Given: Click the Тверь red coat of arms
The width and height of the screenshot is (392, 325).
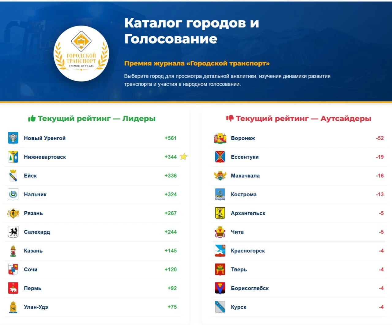Looking at the screenshot, I should pyautogui.click(x=220, y=270).
